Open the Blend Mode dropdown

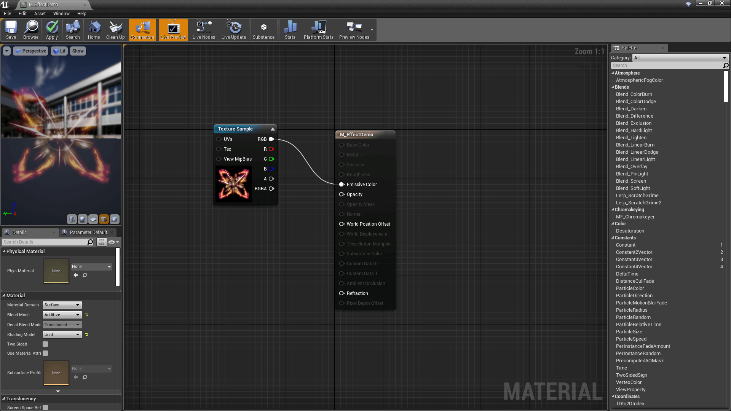(61, 315)
